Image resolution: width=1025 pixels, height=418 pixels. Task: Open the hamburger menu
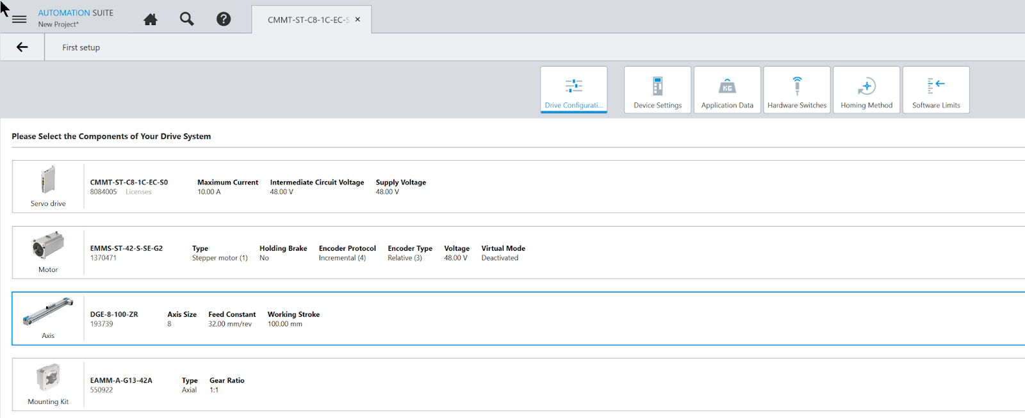pos(19,19)
